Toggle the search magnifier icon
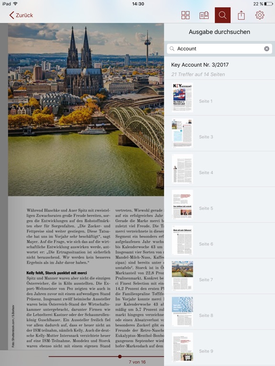The height and width of the screenshot is (366, 275). (222, 15)
